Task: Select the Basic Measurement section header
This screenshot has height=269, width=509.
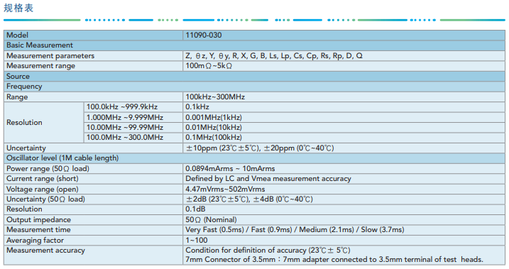Action: [254, 45]
